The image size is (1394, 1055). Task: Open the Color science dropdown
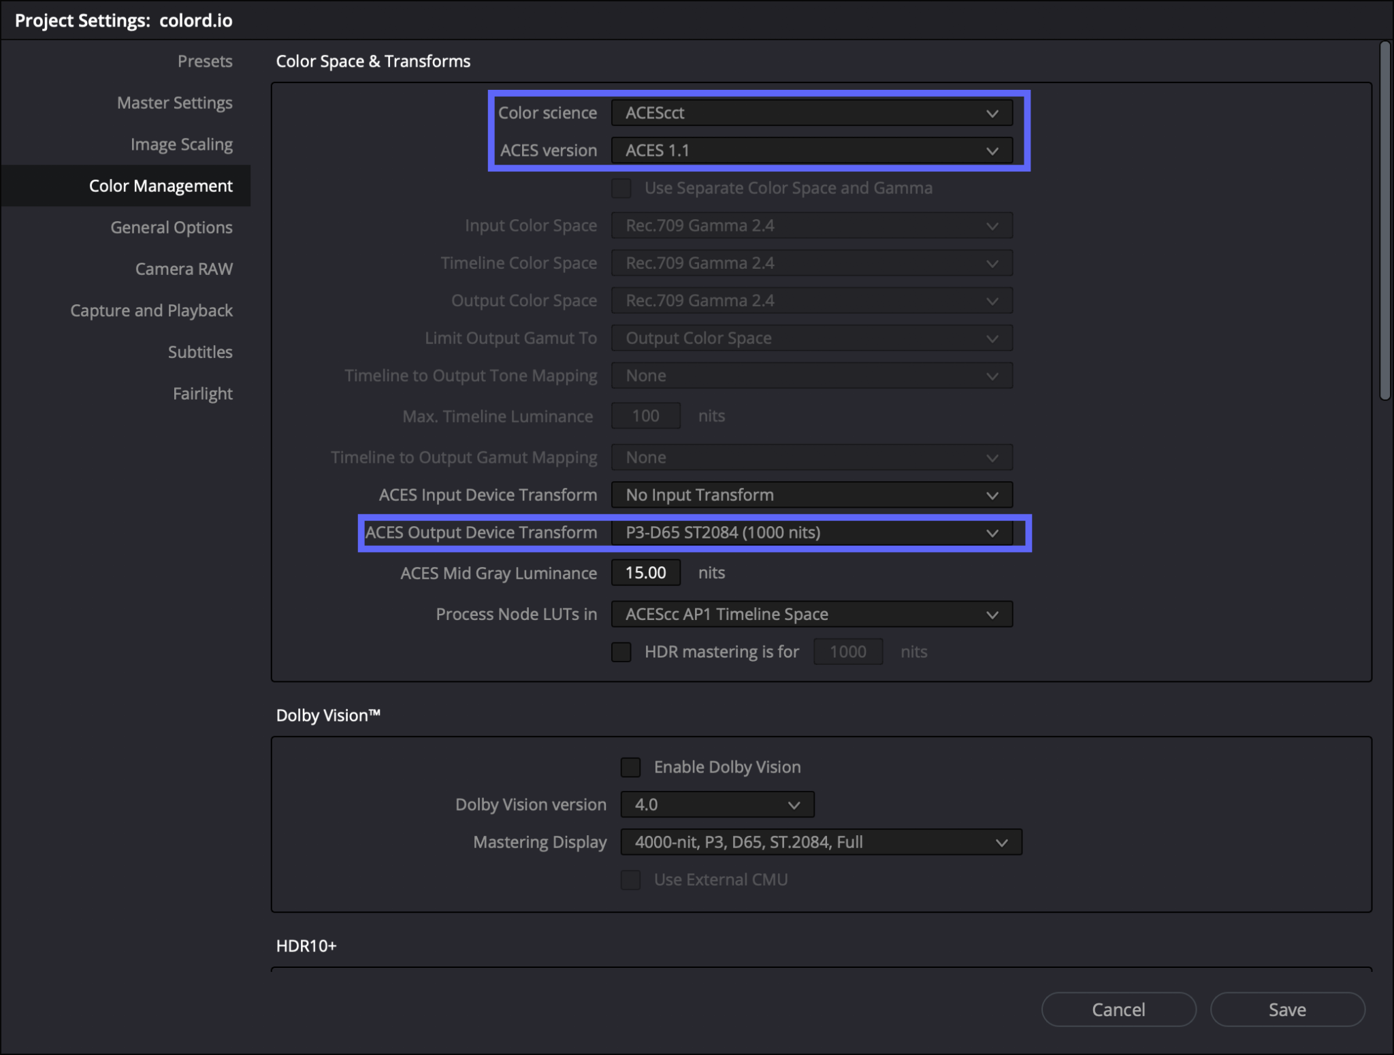810,112
